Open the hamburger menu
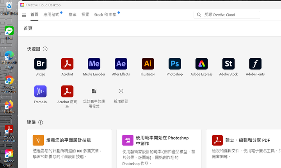The width and height of the screenshot is (281, 168). [24, 15]
